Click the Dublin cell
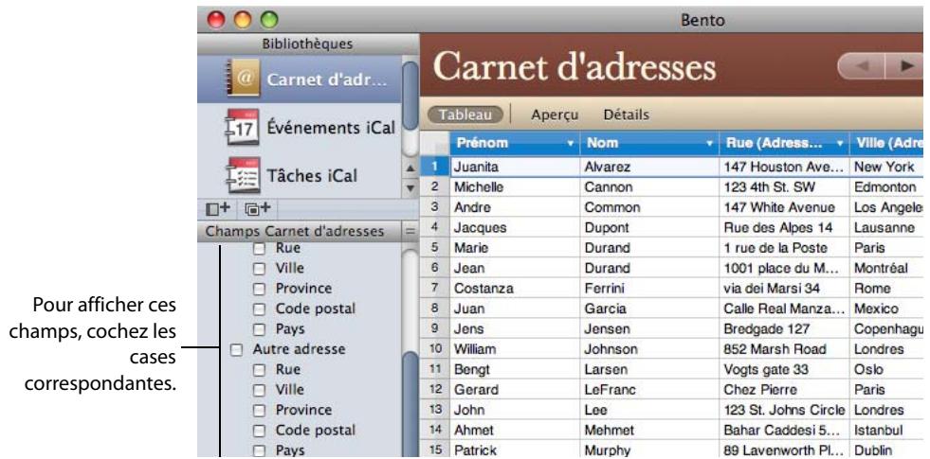930x459 pixels. tap(886, 450)
